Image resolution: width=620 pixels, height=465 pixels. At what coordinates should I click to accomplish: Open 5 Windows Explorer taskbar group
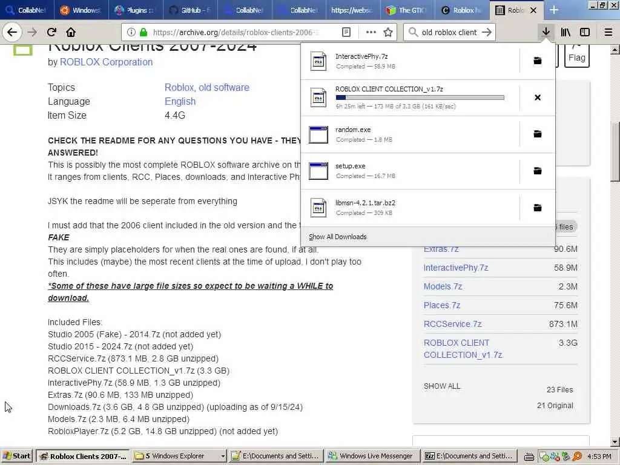click(x=180, y=456)
